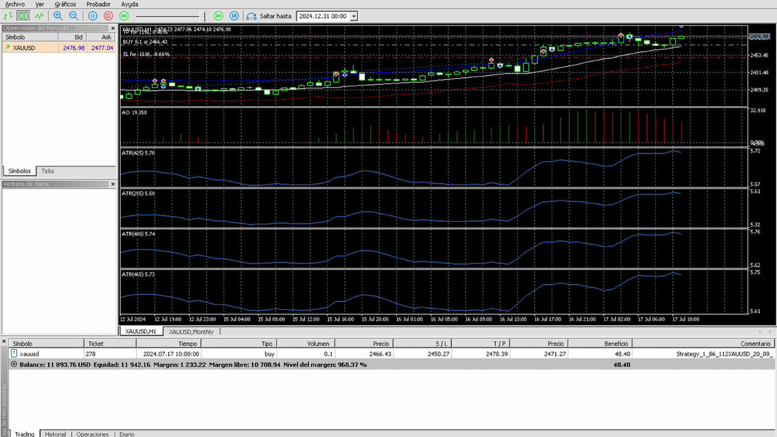The width and height of the screenshot is (777, 437).
Task: Toggle candlestick chart mode
Action: [24, 16]
